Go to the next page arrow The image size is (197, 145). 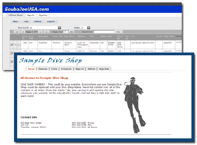pyautogui.click(x=40, y=32)
